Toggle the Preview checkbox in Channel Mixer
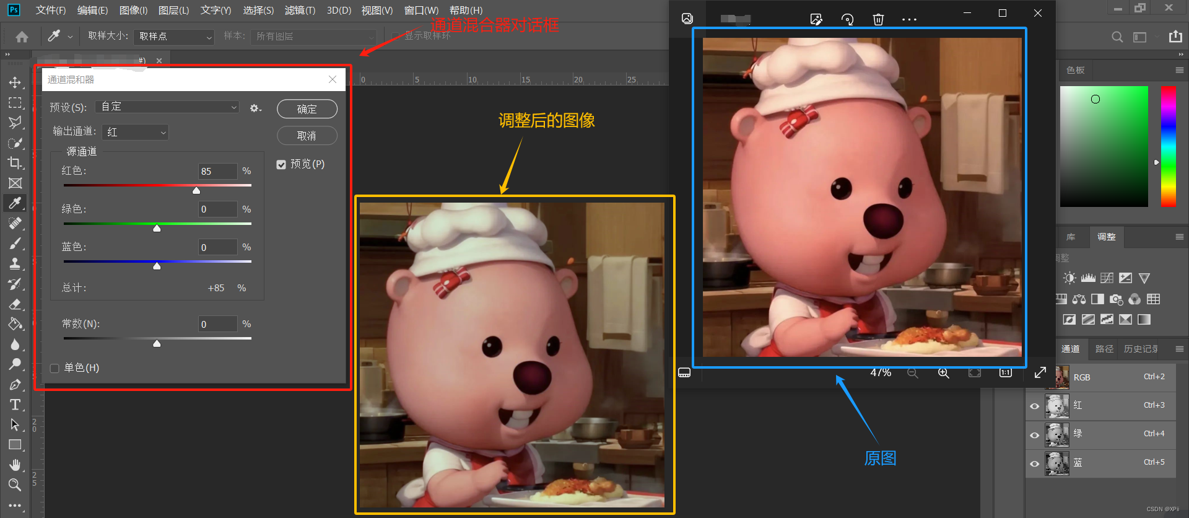The width and height of the screenshot is (1189, 518). pos(281,164)
